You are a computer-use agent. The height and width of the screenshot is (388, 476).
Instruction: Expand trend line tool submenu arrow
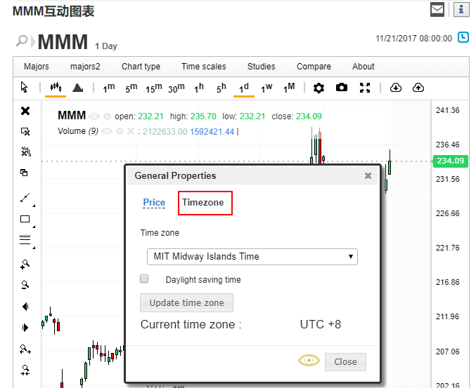[x=34, y=206]
